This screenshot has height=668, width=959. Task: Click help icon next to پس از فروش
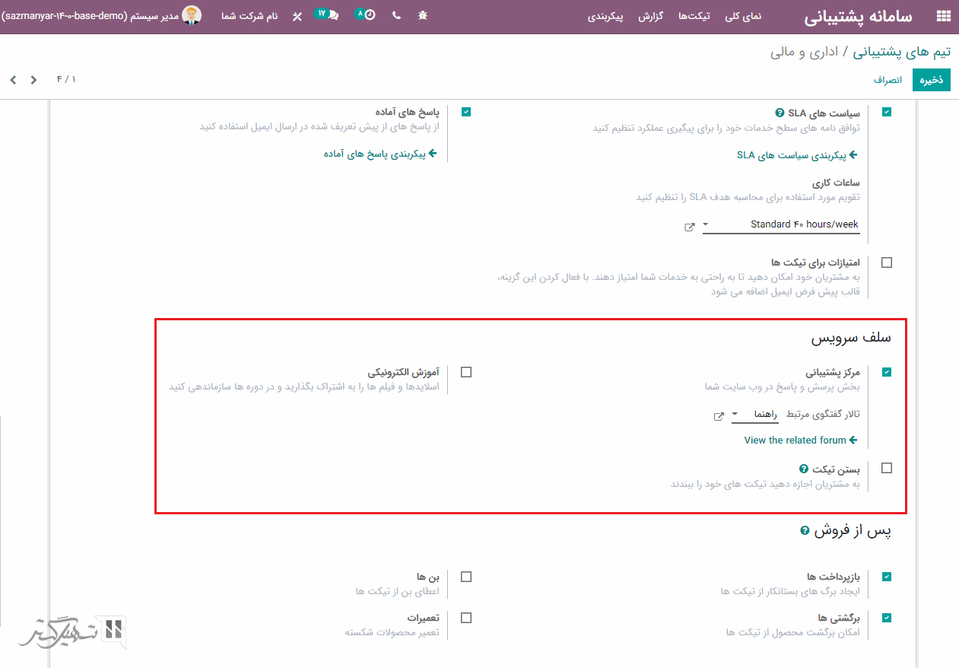805,530
